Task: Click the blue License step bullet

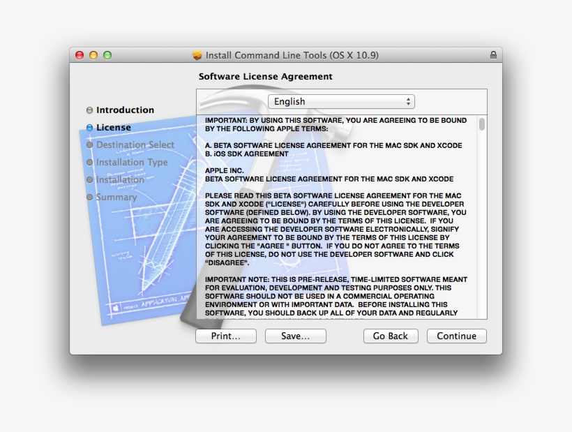Action: (90, 127)
